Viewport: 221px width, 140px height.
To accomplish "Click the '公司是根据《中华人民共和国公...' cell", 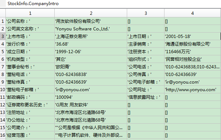I will click(x=91, y=128).
